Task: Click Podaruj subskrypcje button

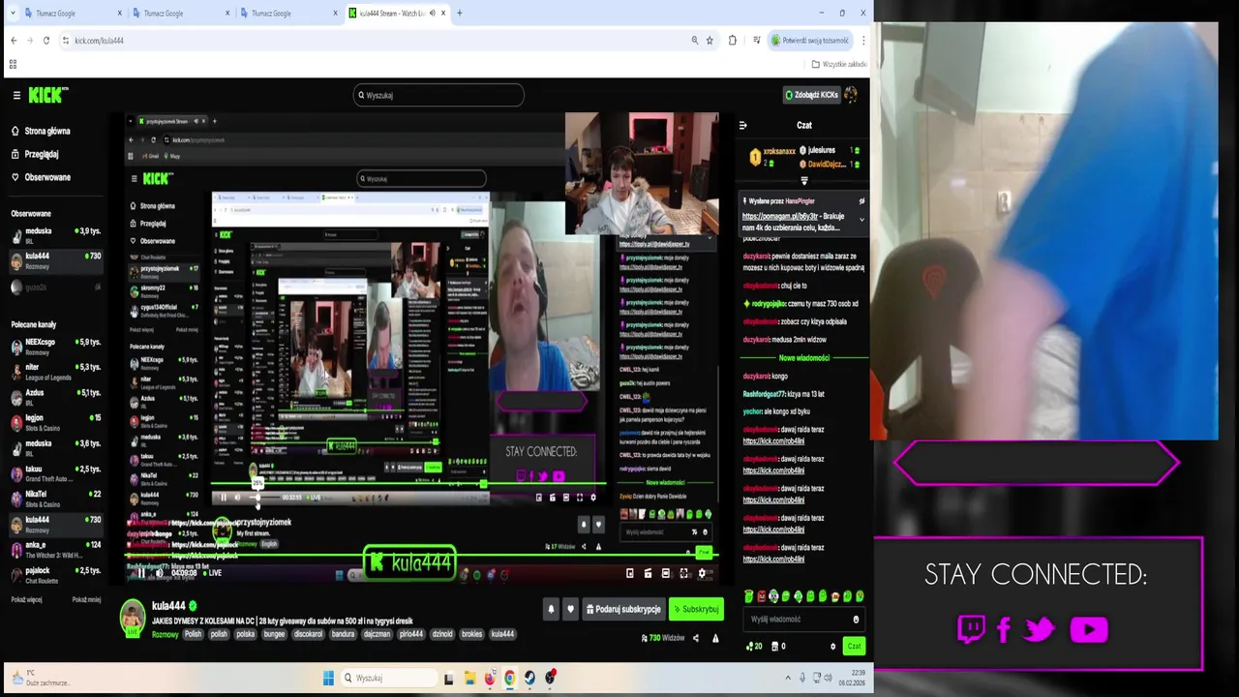Action: [x=622, y=609]
